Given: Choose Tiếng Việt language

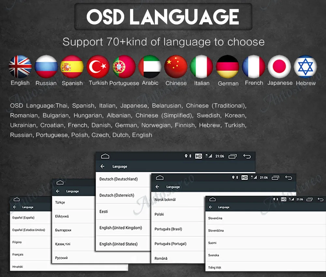Looking at the screenshot, I should point(266,267).
